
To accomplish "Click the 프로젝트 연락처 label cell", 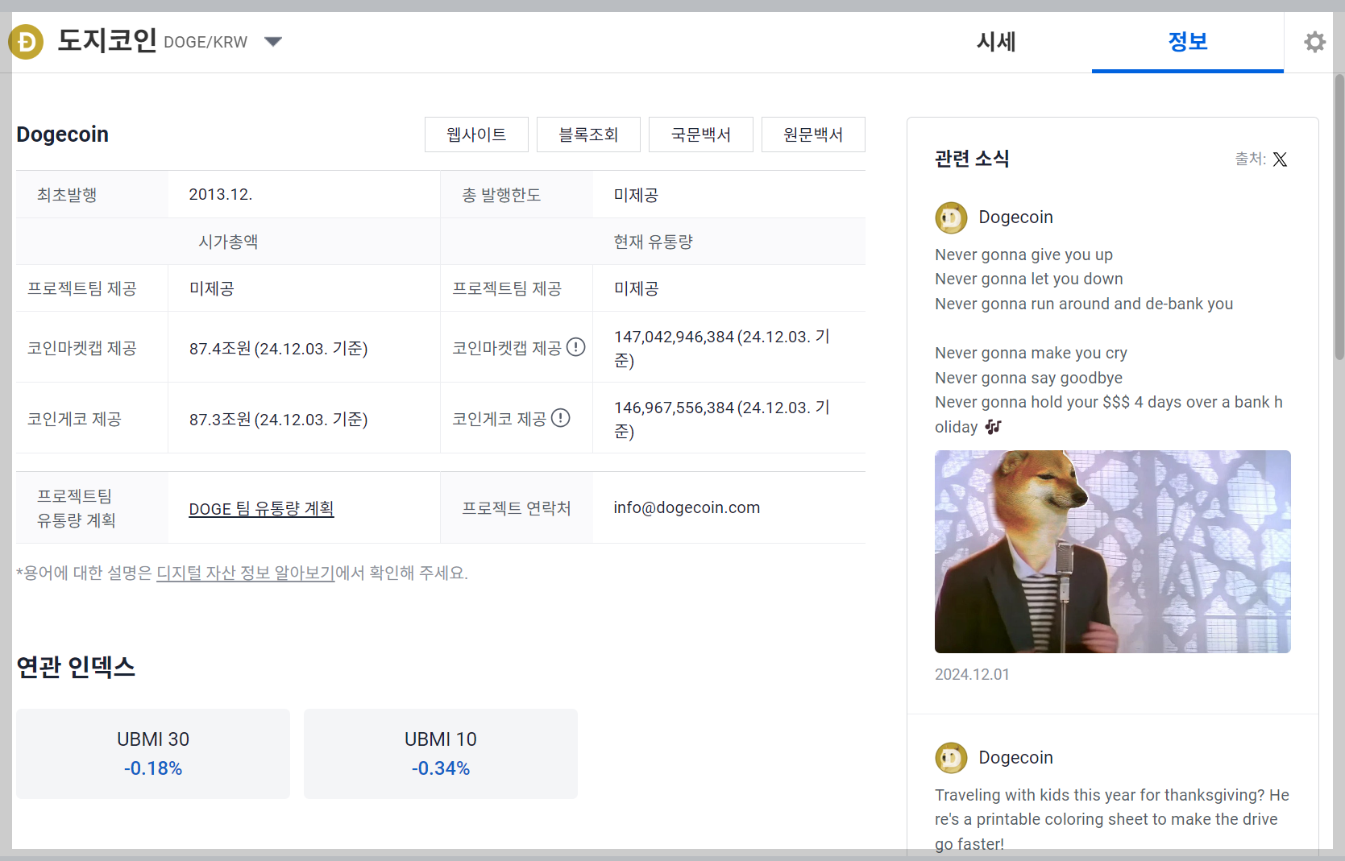I will [x=517, y=507].
